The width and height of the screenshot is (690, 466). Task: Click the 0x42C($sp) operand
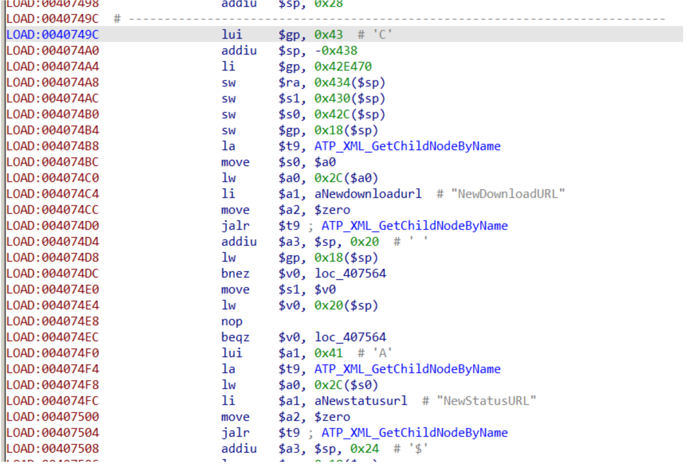[350, 114]
